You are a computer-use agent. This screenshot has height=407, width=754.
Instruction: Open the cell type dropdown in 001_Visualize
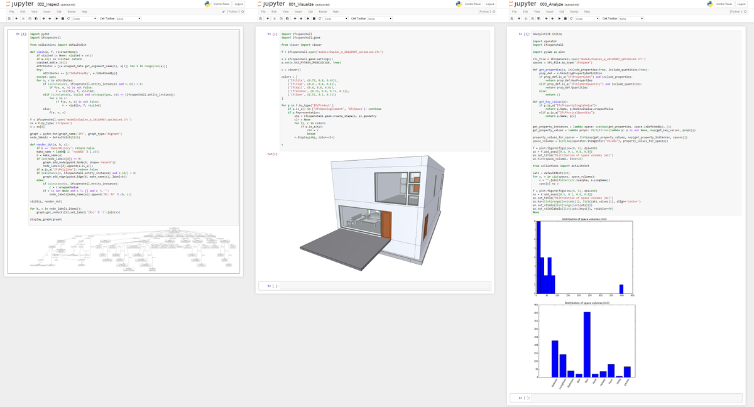pyautogui.click(x=336, y=19)
